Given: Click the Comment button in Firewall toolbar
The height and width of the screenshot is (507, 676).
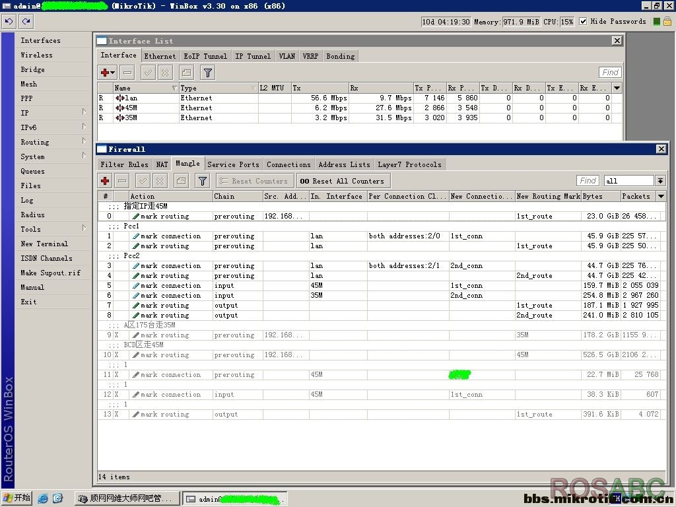Looking at the screenshot, I should (x=181, y=181).
